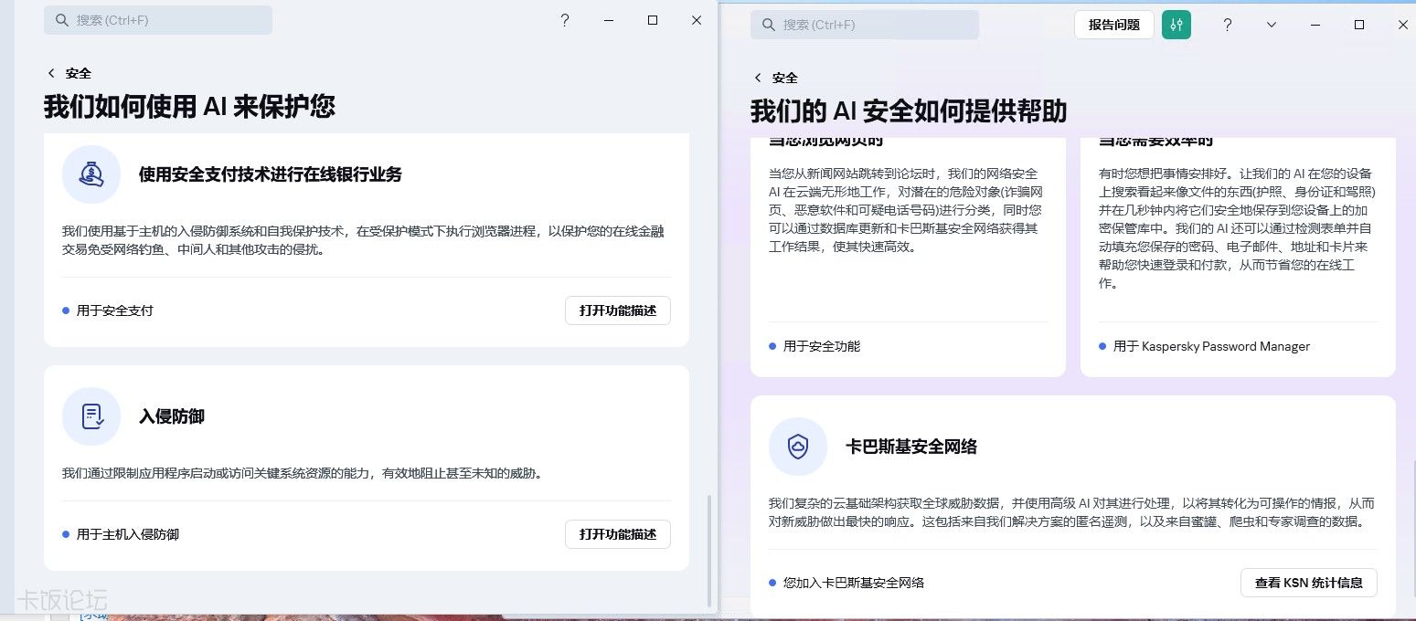Click the 卡巴斯基安全网络 card heading
Viewport: 1416px width, 621px height.
point(911,447)
